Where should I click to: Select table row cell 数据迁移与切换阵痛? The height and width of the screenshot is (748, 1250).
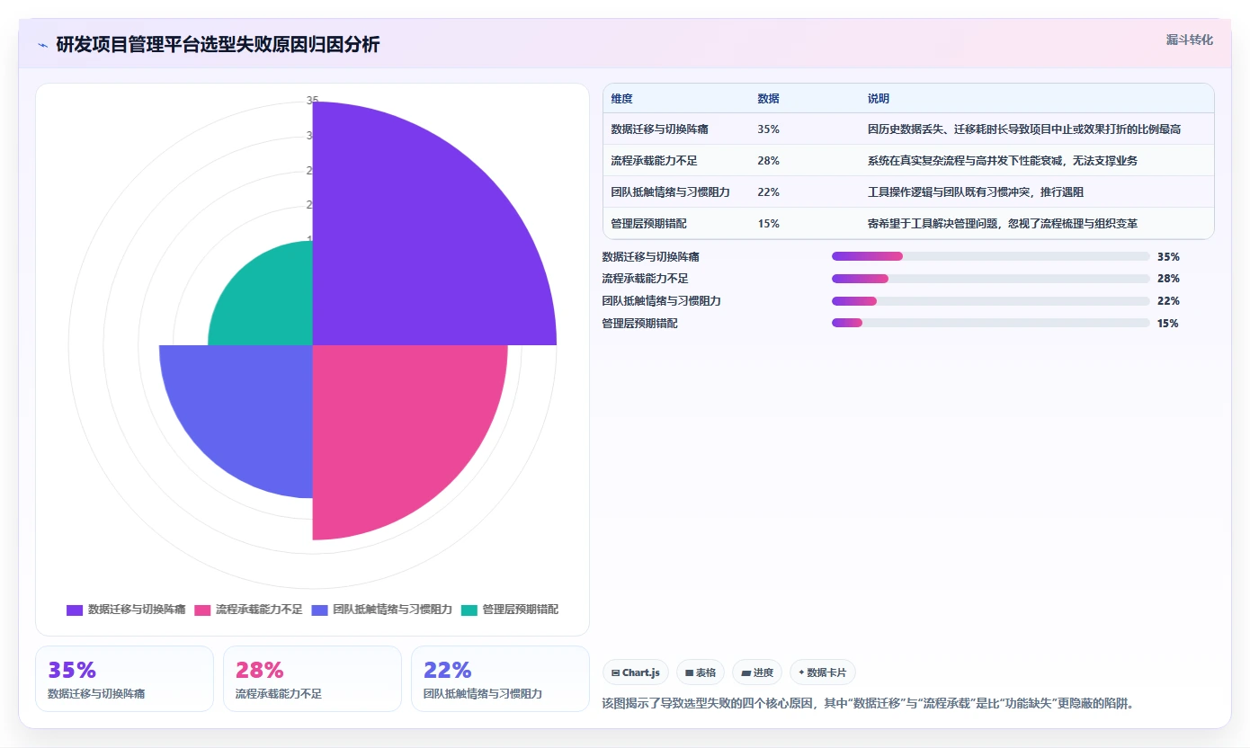point(660,129)
